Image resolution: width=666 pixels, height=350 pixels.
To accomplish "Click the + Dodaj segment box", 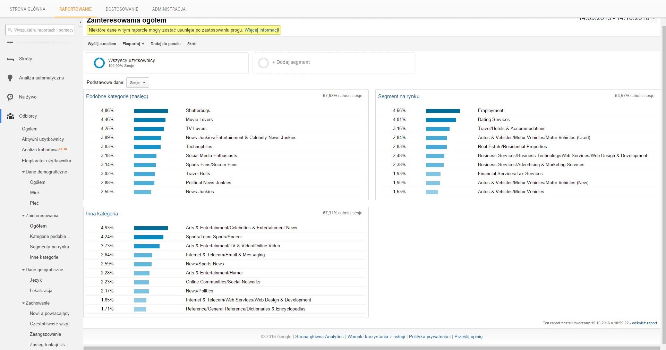I will pyautogui.click(x=334, y=63).
